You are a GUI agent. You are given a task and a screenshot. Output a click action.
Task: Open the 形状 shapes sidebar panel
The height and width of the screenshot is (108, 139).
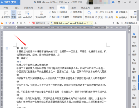pos(134,62)
